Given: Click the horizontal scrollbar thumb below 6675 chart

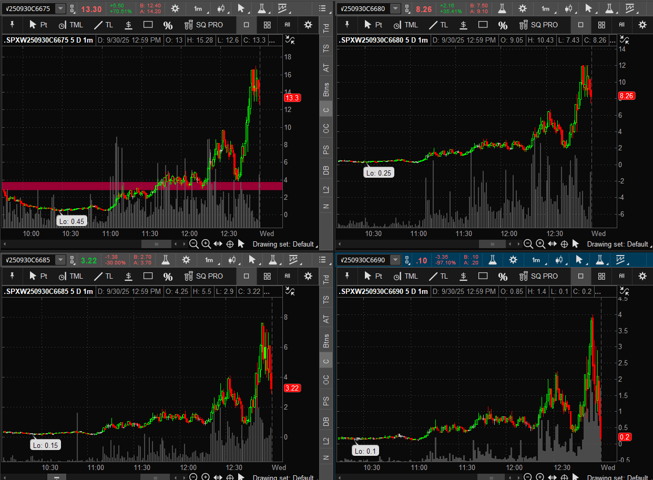Looking at the screenshot, I should coord(156,244).
